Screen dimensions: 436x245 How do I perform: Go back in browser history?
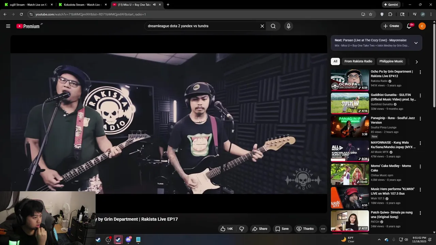pos(5,14)
